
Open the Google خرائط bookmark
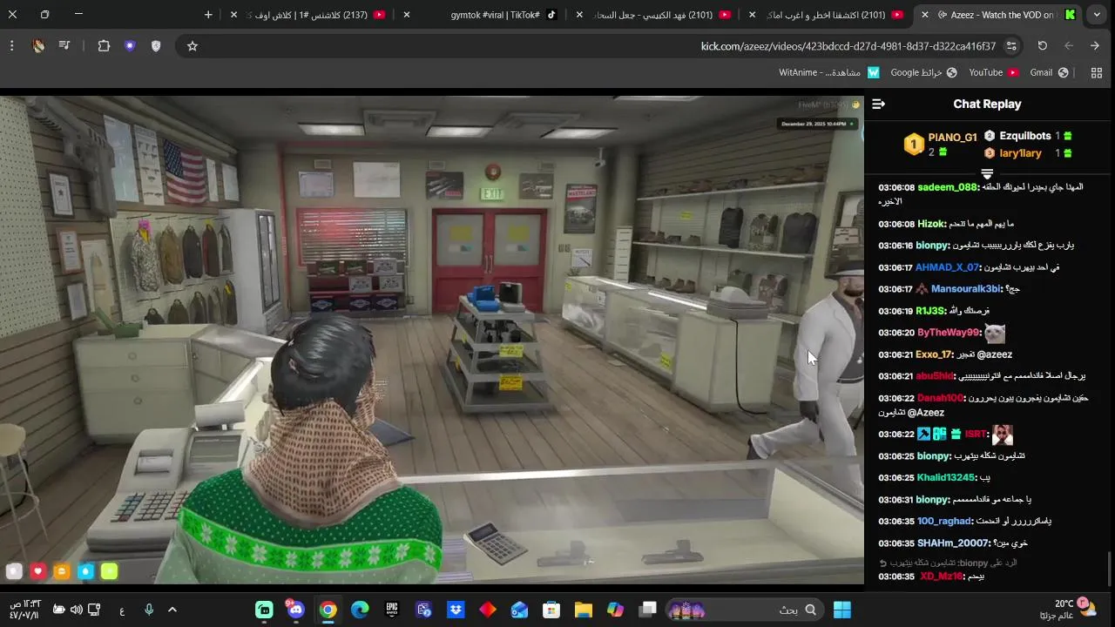pyautogui.click(x=923, y=72)
